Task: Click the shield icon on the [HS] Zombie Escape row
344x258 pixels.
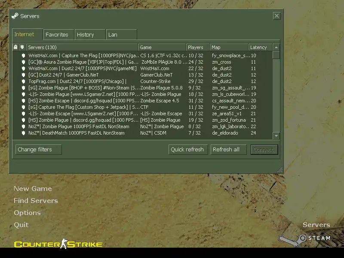Action: [x=24, y=101]
